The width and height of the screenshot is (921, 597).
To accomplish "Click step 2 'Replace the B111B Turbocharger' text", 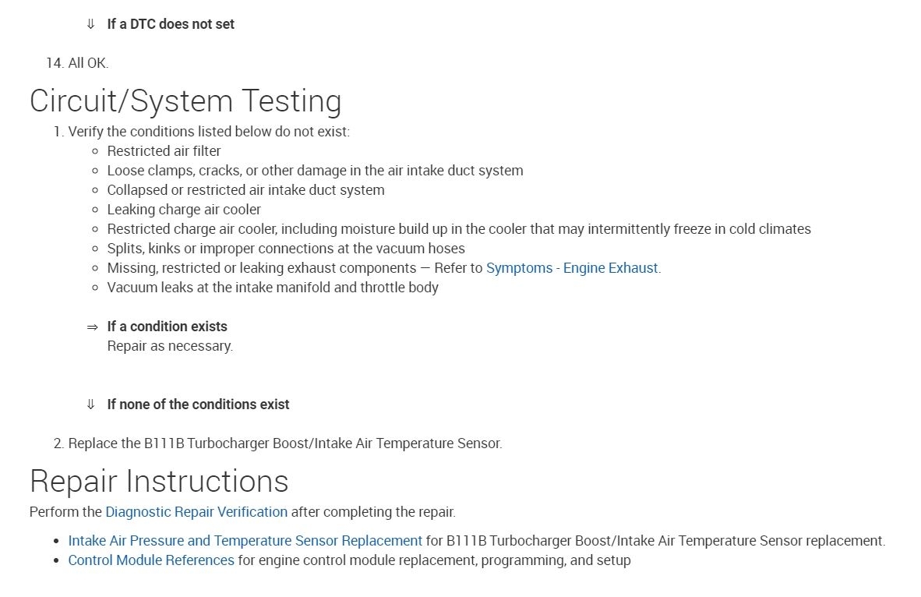I will [284, 443].
